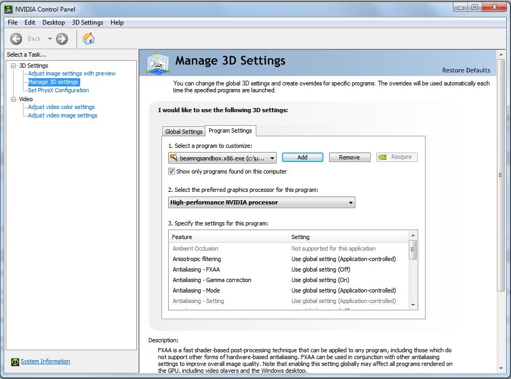Open Set PhysX Configuration task

(58, 90)
